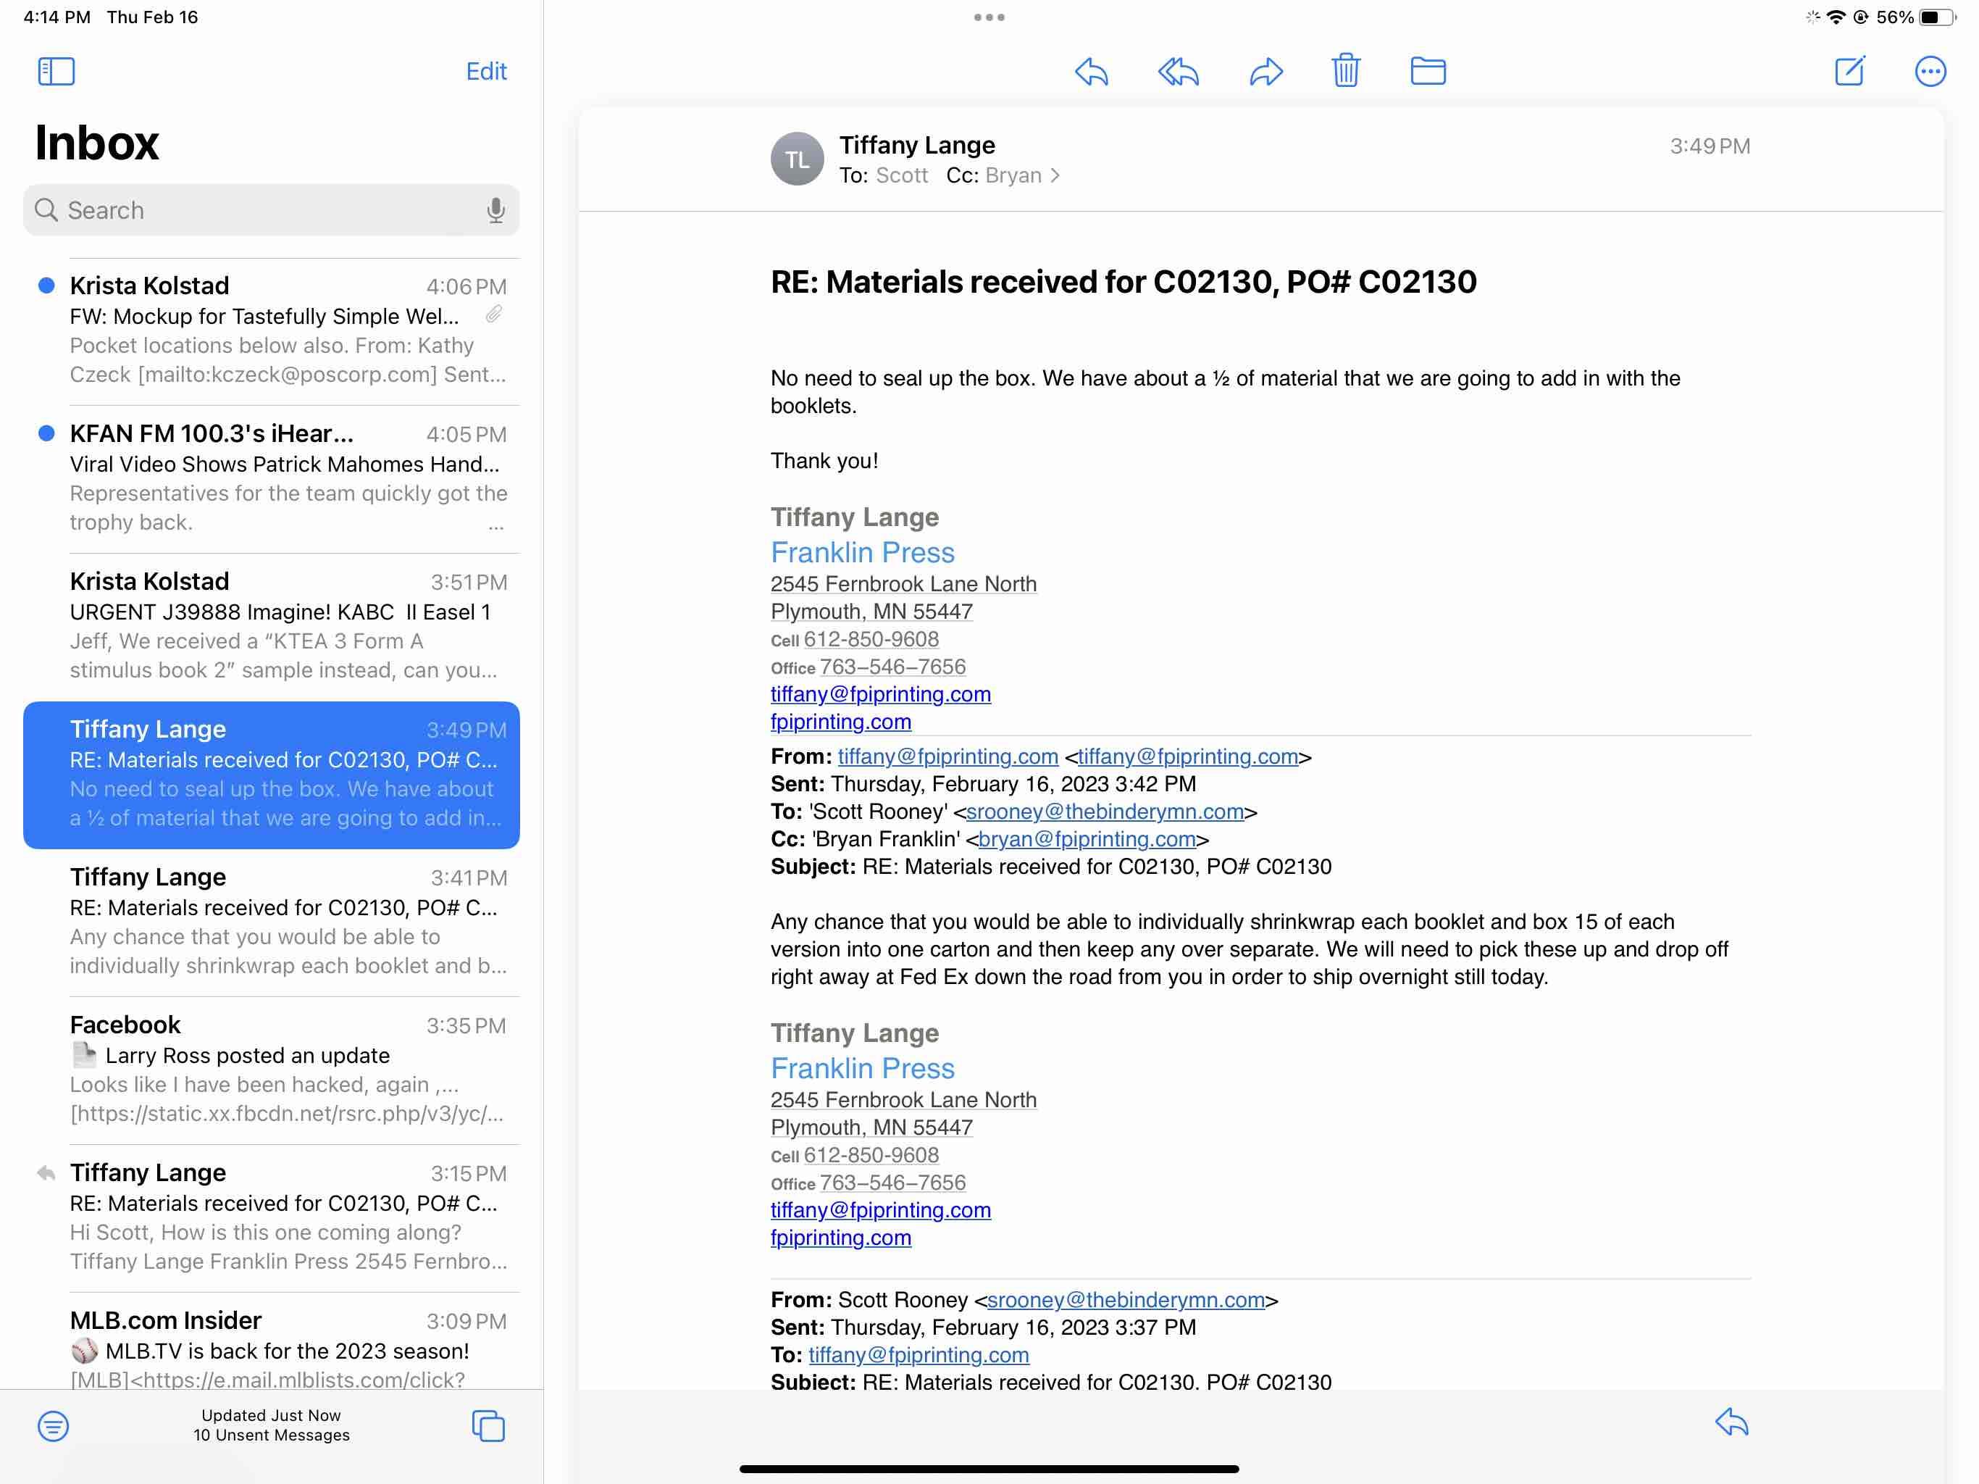Expand recipient details chevron next to Bryan
This screenshot has width=1979, height=1484.
click(x=1055, y=175)
